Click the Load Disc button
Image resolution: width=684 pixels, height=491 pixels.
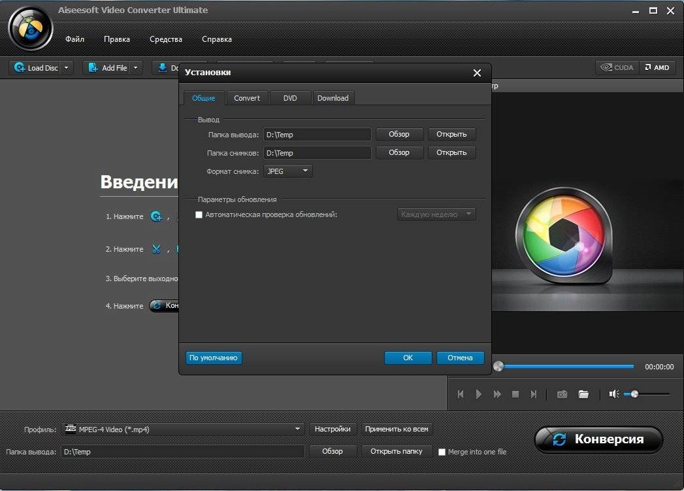[36, 67]
